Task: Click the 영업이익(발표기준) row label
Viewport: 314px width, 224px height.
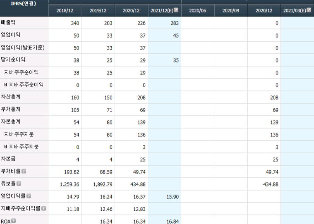Action: click(x=23, y=48)
